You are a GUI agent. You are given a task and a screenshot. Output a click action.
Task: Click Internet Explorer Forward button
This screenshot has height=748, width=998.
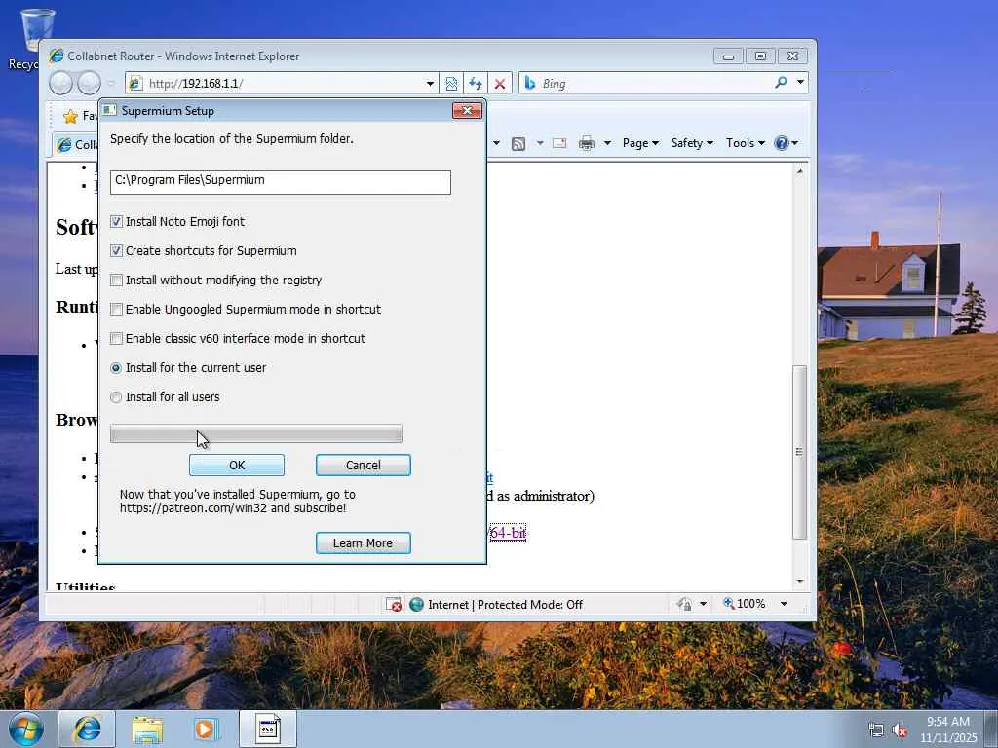(89, 84)
